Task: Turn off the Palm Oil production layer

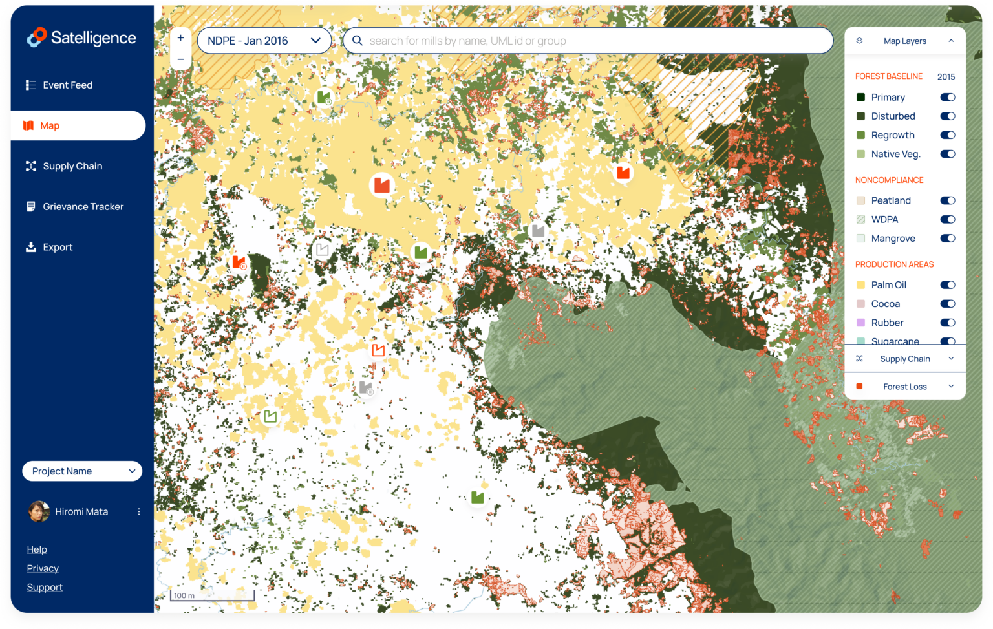Action: click(x=947, y=284)
